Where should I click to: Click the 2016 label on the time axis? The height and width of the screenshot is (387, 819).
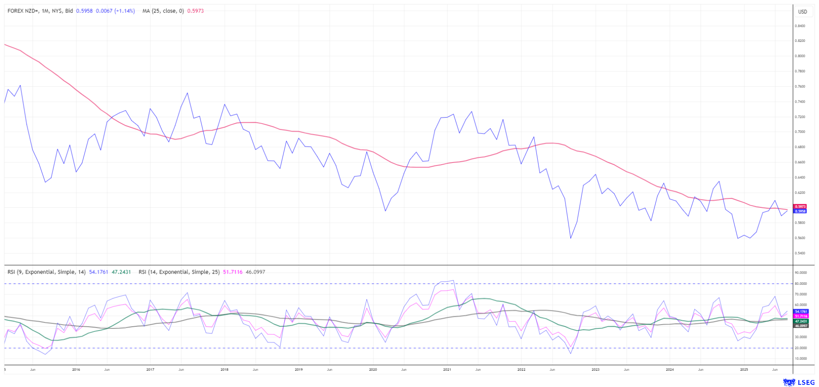pyautogui.click(x=76, y=369)
